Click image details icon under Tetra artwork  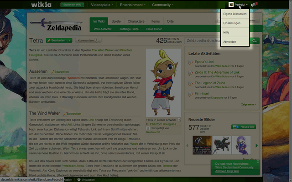[179, 120]
